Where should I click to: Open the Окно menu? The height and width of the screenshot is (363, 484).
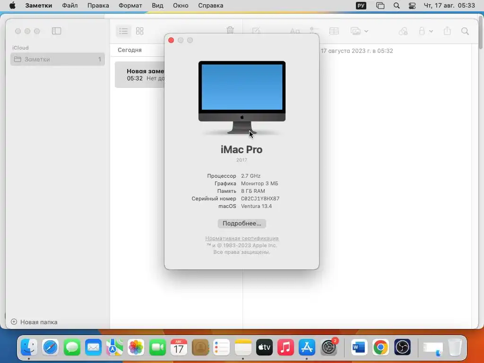tap(181, 6)
